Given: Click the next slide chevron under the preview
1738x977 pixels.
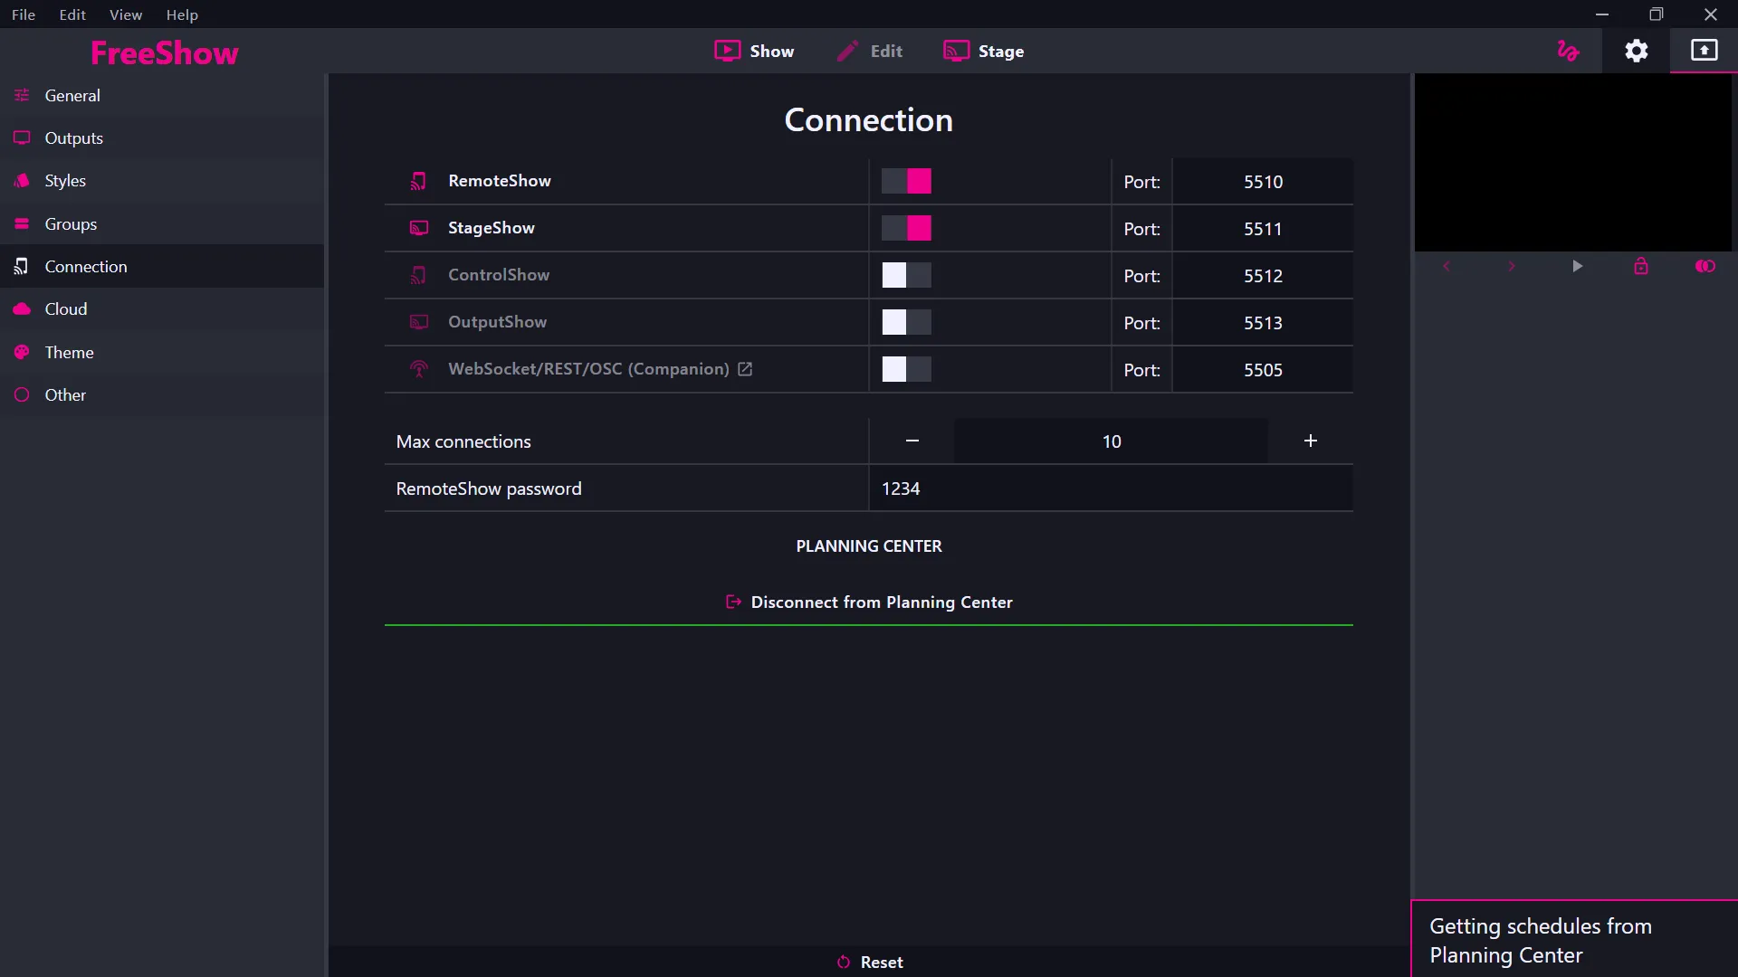Looking at the screenshot, I should pyautogui.click(x=1511, y=266).
